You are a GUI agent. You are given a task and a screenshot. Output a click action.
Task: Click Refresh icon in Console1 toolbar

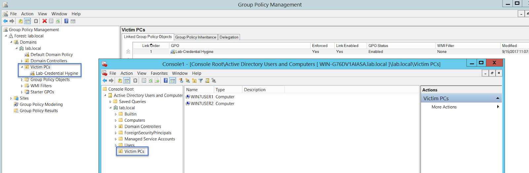150,81
